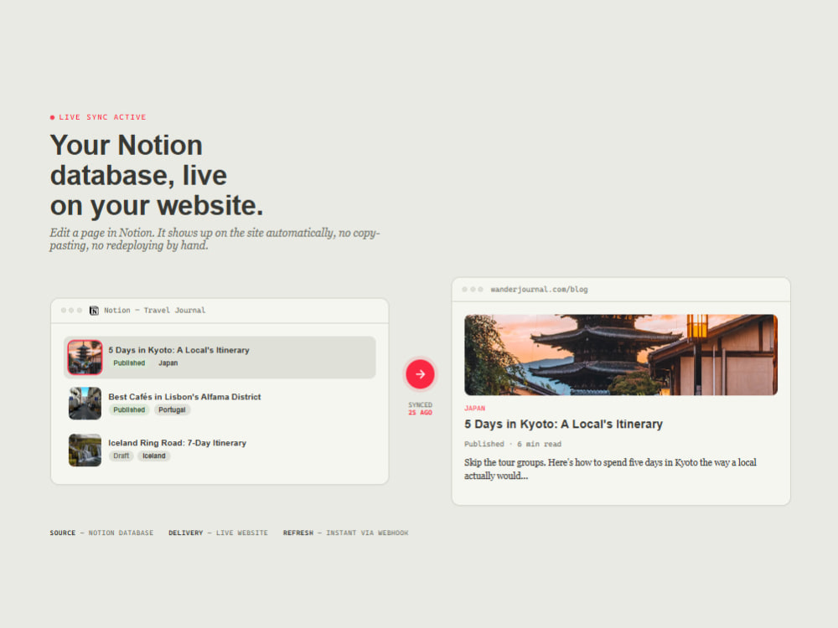
Task: Open 'Iceland Ring Road: 7-Day Itinerary' entry
Action: pyautogui.click(x=177, y=443)
